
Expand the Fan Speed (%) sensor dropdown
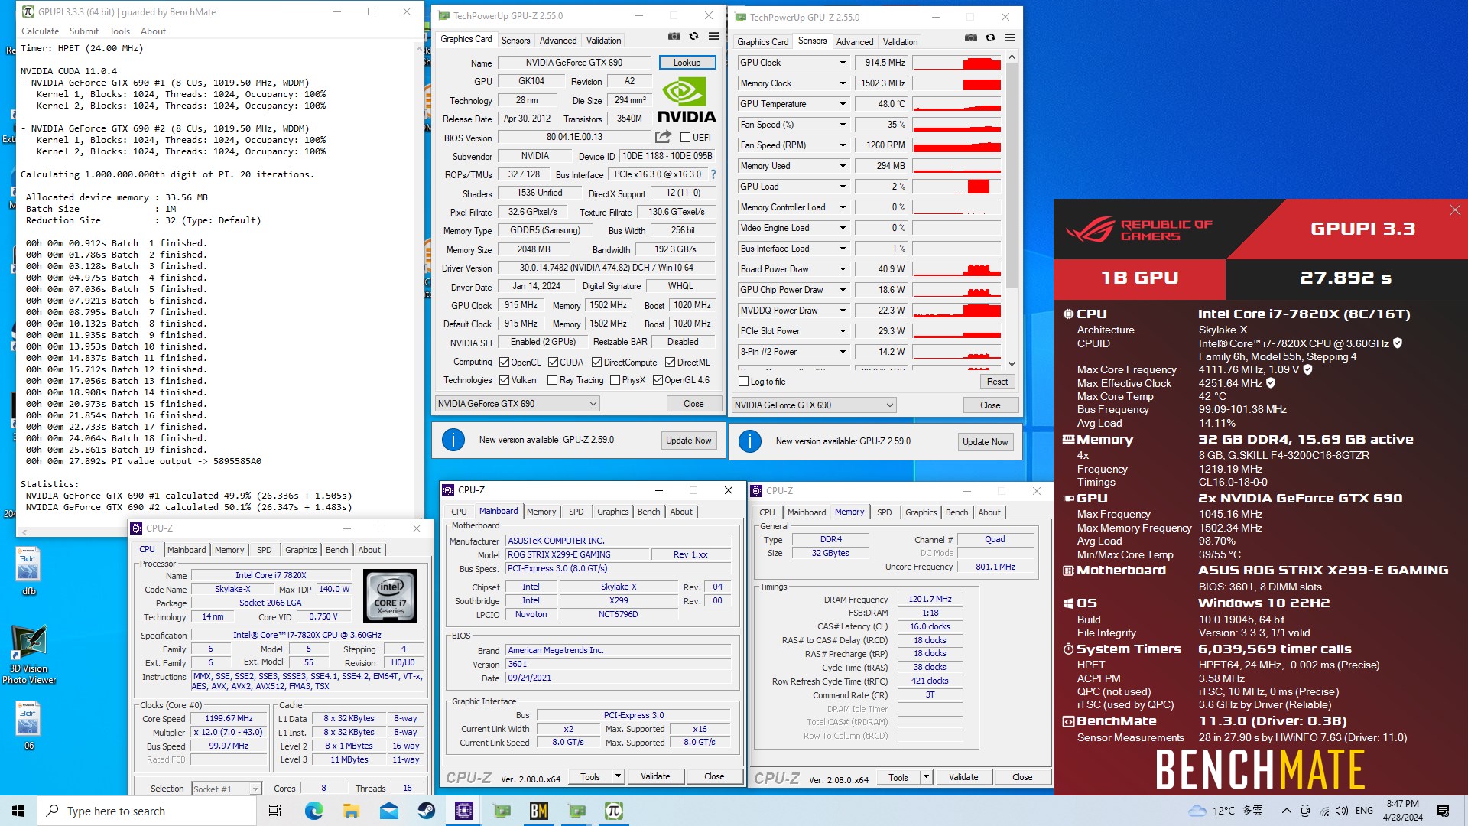pos(843,125)
